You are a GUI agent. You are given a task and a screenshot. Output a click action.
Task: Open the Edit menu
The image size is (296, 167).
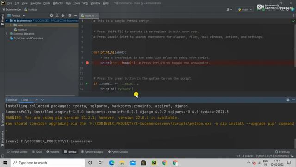click(17, 3)
